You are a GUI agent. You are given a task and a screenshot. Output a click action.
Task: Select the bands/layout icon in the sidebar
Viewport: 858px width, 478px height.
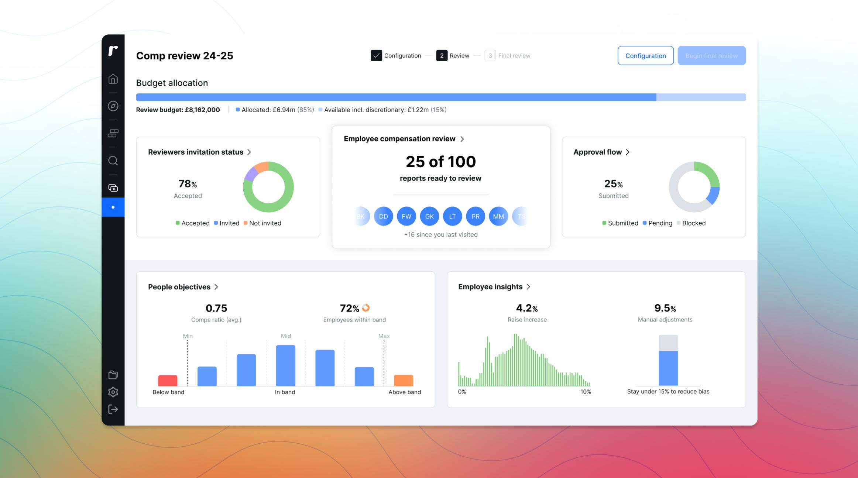click(x=113, y=133)
